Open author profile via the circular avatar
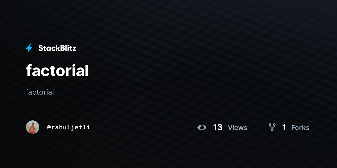The width and height of the screenshot is (337, 168). click(33, 127)
